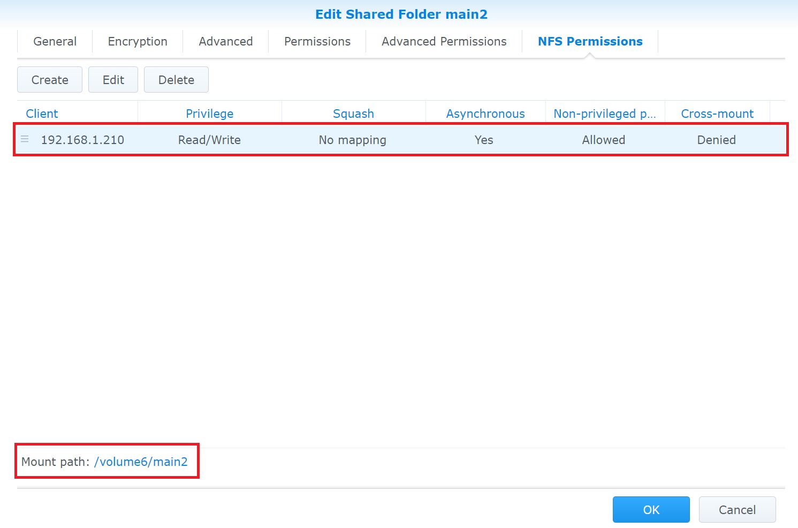Click the Cross-mount column header
The image size is (798, 528).
[x=717, y=114]
